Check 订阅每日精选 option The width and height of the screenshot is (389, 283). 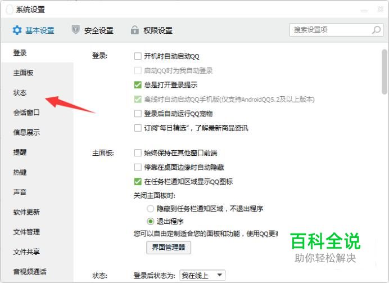point(138,128)
